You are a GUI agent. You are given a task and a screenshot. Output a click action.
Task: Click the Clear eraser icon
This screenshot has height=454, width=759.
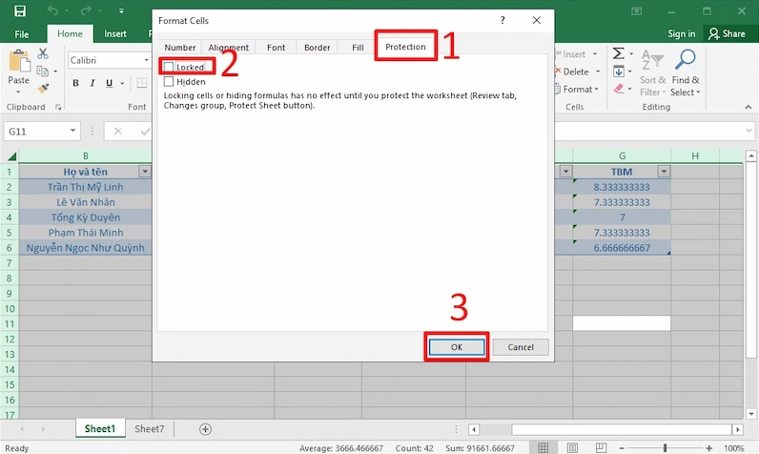click(619, 89)
